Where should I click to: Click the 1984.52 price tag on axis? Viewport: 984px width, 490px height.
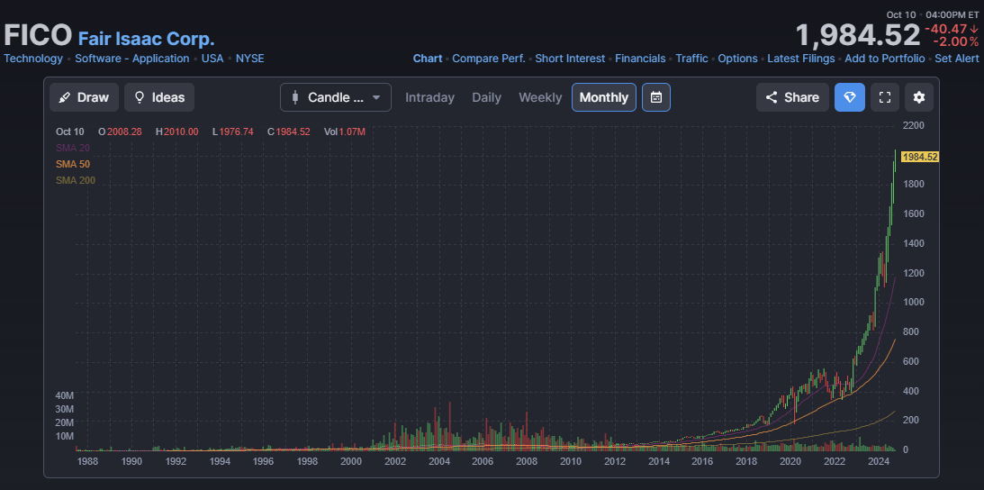(x=920, y=157)
